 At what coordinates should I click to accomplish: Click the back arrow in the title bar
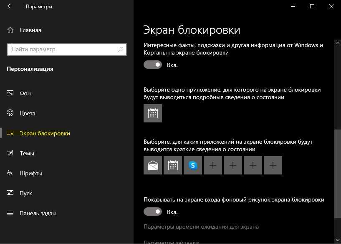[10, 7]
